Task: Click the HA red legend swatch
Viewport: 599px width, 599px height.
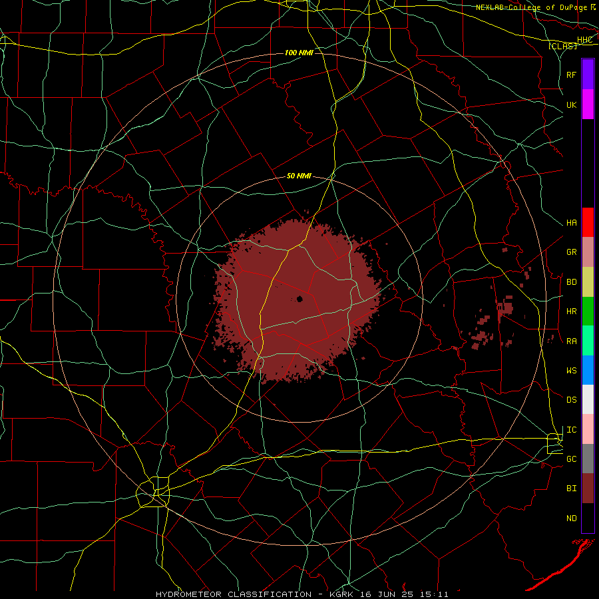Action: [588, 222]
